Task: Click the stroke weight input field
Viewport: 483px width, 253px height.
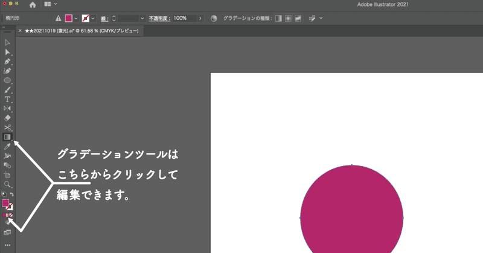Action: [128, 19]
